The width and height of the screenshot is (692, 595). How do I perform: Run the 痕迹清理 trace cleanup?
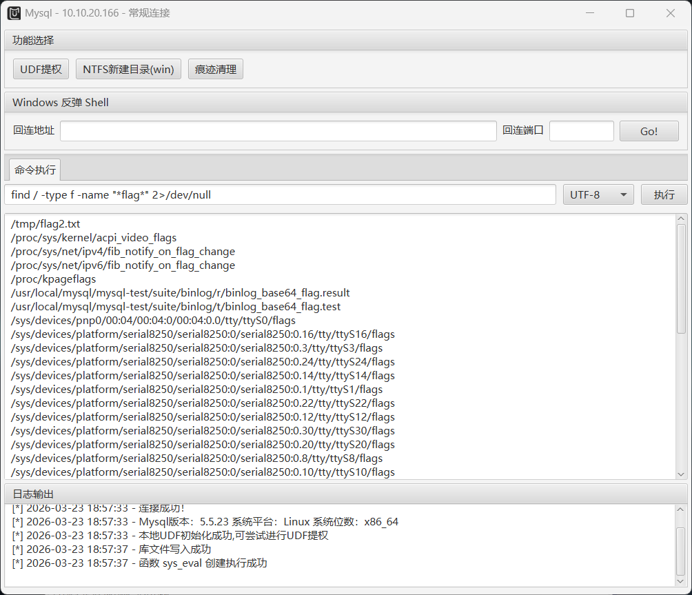(216, 69)
